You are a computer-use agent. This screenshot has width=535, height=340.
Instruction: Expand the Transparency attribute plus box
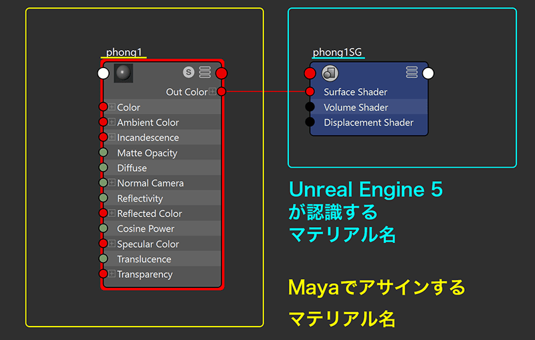[x=112, y=274]
